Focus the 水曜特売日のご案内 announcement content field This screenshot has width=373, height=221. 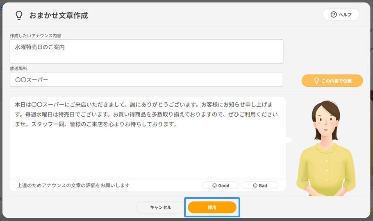coord(146,51)
